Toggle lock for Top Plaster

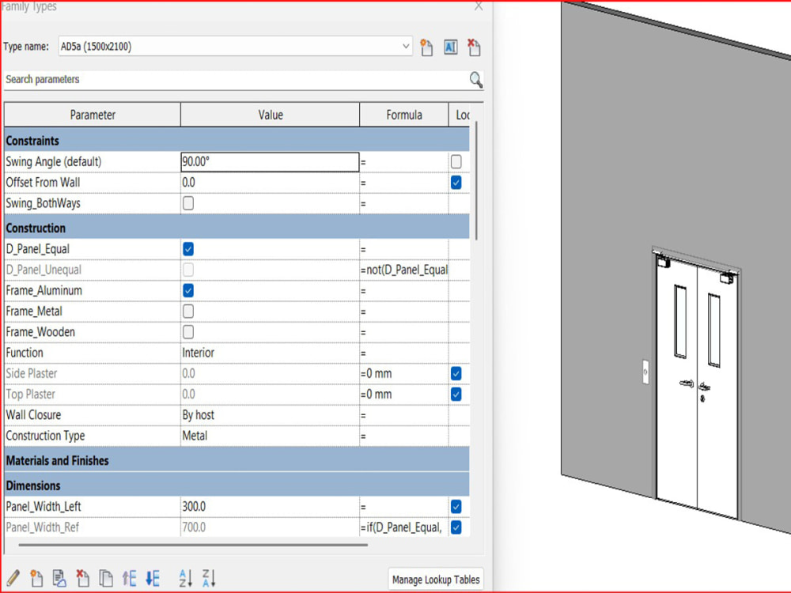(456, 395)
